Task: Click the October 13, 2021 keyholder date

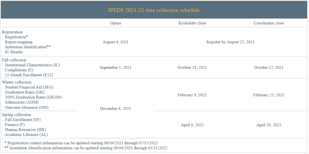Action: click(192, 67)
